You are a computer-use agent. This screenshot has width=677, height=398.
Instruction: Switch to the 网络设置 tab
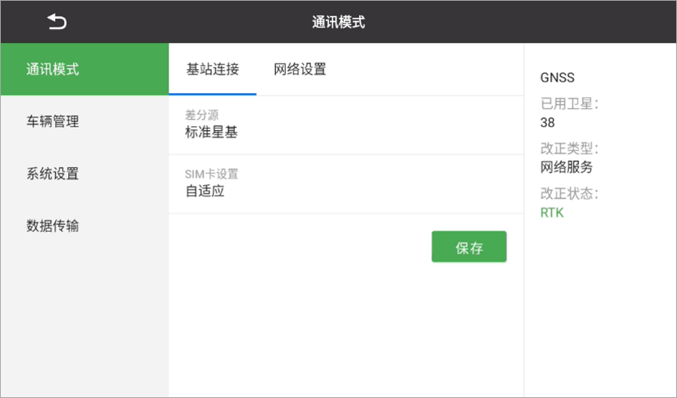(299, 69)
